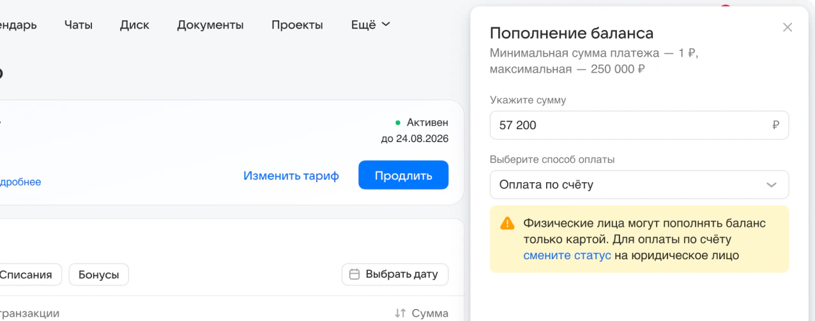Image resolution: width=815 pixels, height=321 pixels.
Task: Click the Продлить button
Action: tap(404, 175)
